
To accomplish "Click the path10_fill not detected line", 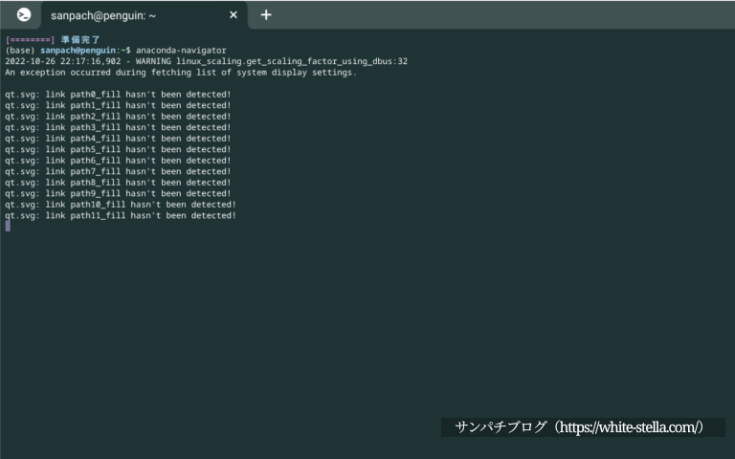I will 121,205.
